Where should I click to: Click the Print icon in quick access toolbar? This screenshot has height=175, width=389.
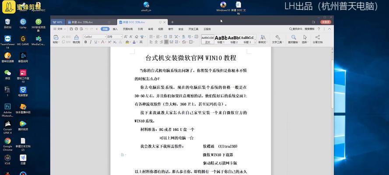coord(76,29)
